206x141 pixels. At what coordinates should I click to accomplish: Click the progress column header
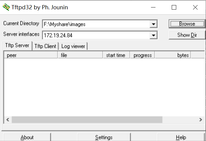pos(143,55)
